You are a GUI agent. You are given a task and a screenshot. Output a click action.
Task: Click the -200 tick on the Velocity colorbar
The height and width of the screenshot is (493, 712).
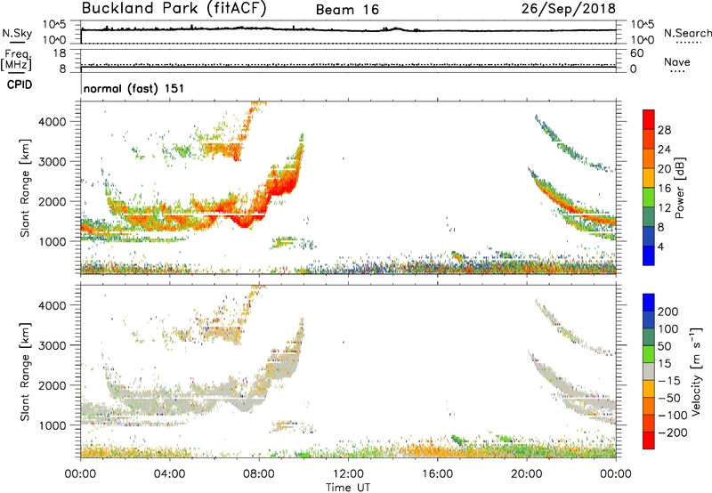pos(672,432)
